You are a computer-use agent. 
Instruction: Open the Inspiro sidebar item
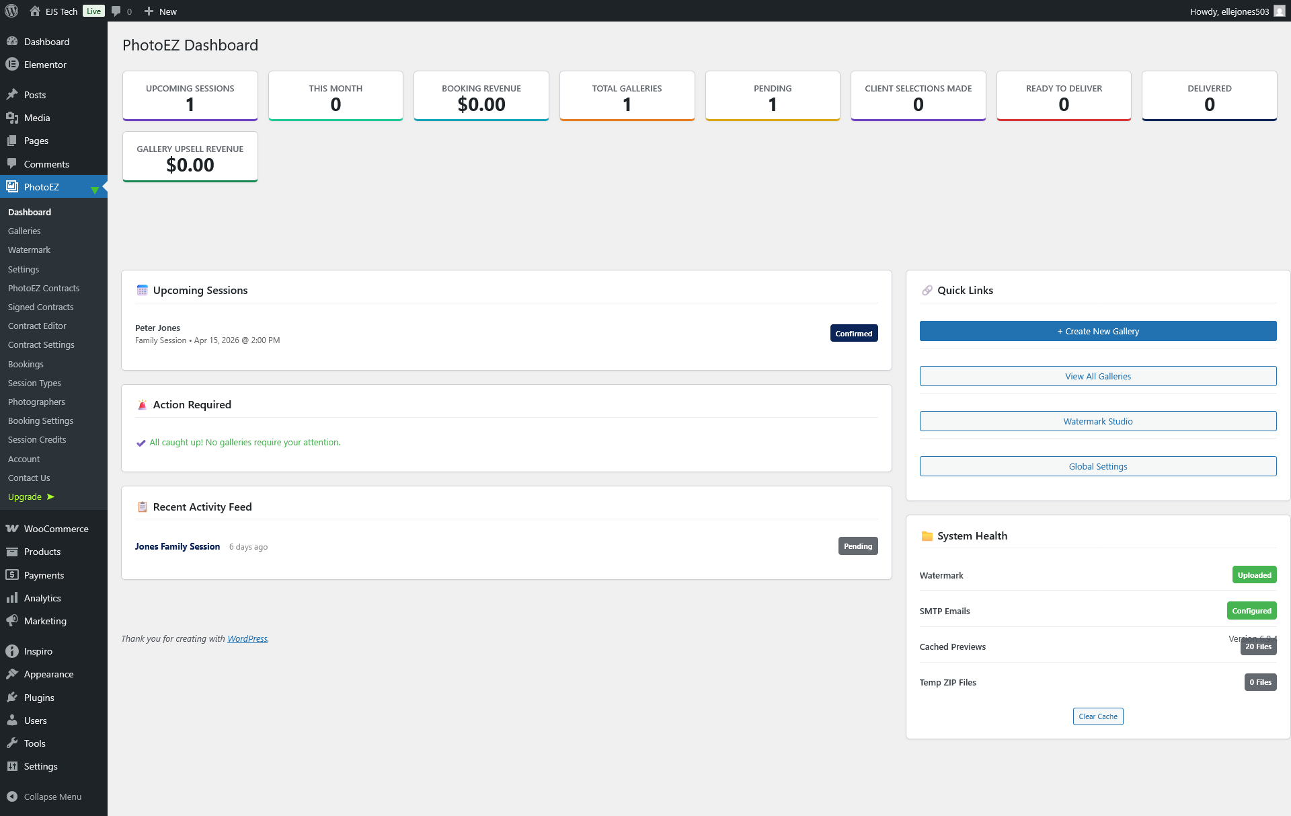pyautogui.click(x=38, y=651)
